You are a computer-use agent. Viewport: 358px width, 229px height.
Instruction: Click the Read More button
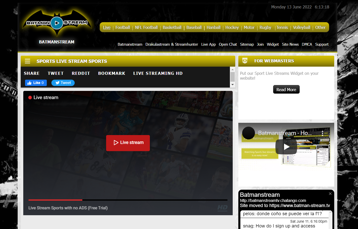point(286,90)
